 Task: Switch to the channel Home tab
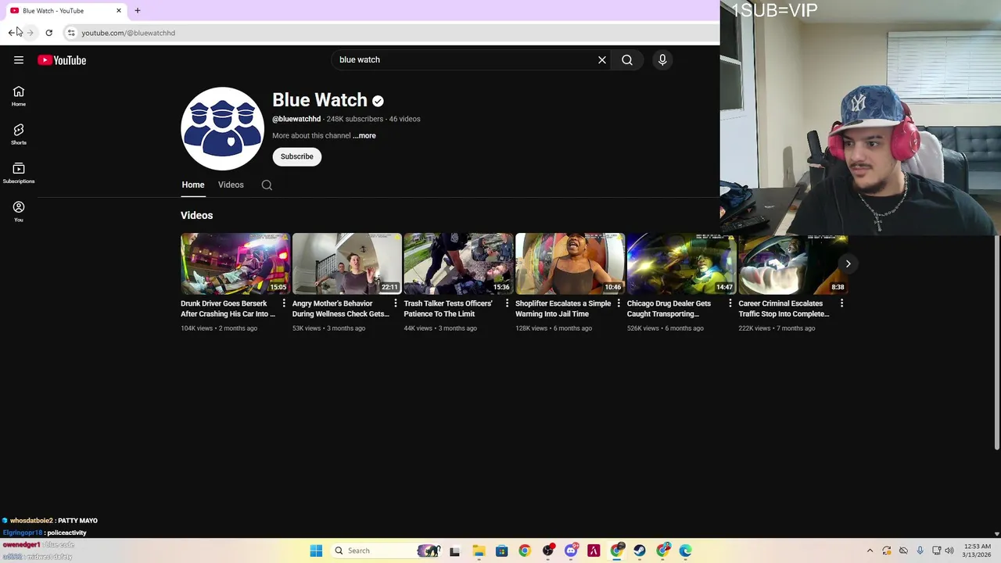coord(193,185)
